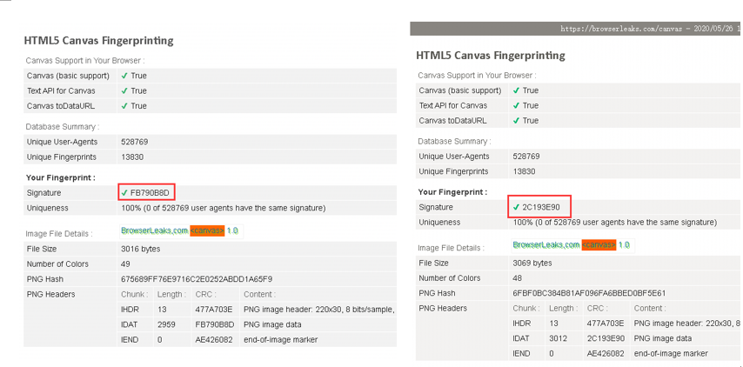The width and height of the screenshot is (743, 367).
Task: Click Canvas toDataURL checkmark in right panel
Action: (516, 120)
